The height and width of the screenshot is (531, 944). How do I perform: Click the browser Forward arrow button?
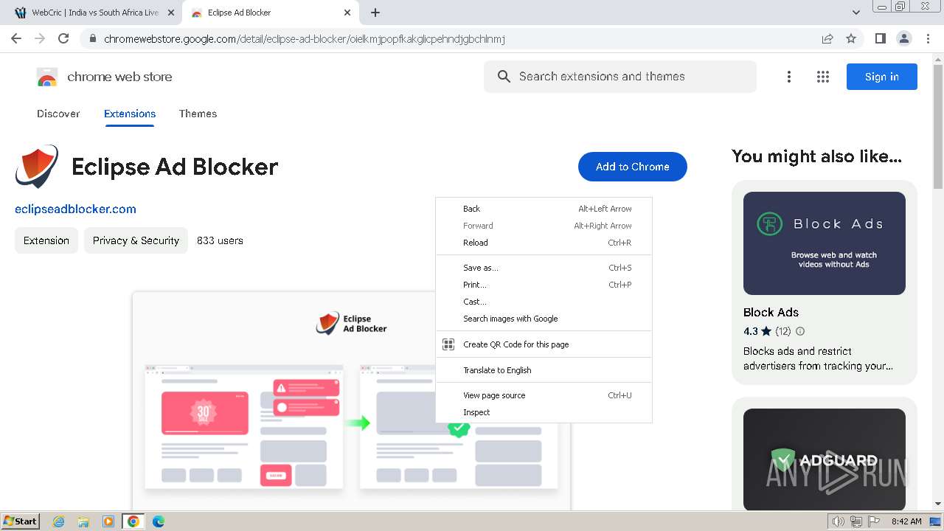point(40,38)
